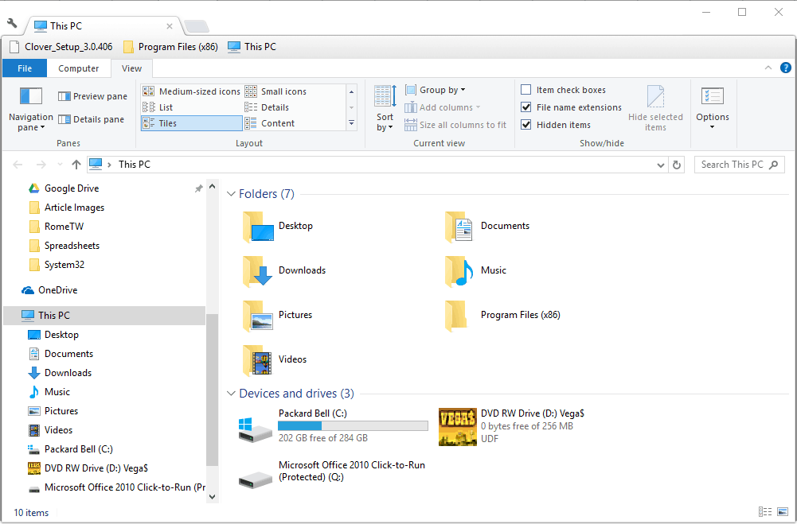
Task: Navigate up to the parent folder
Action: pos(76,164)
